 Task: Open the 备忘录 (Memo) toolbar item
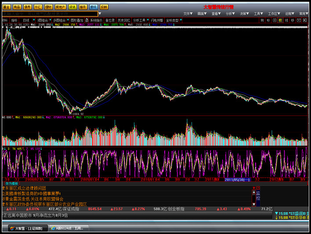tap(110, 20)
